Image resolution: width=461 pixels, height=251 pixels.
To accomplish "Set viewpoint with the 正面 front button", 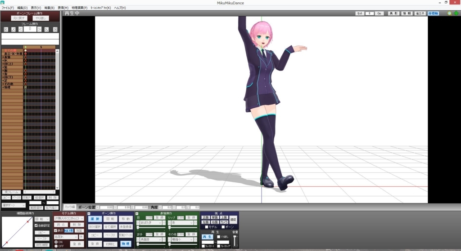I will click(205, 218).
